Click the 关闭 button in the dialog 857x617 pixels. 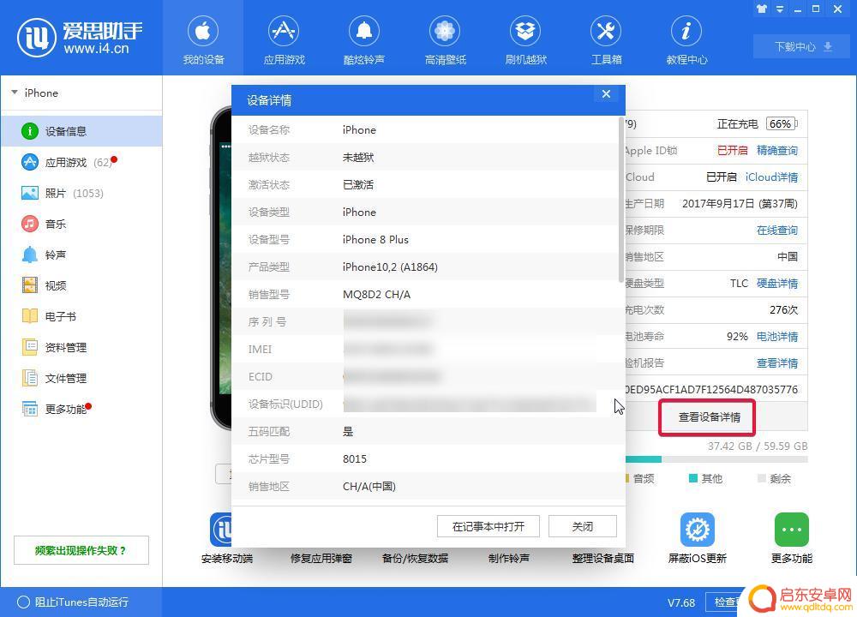(583, 526)
